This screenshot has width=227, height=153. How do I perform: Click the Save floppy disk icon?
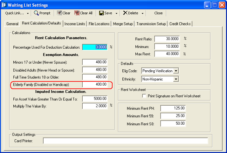tap(101, 13)
